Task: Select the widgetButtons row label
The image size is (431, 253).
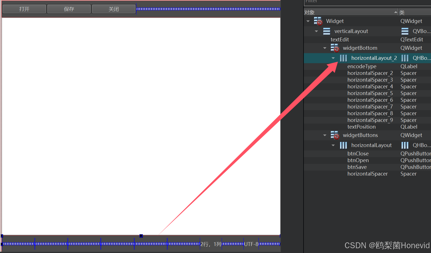Action: click(360, 135)
